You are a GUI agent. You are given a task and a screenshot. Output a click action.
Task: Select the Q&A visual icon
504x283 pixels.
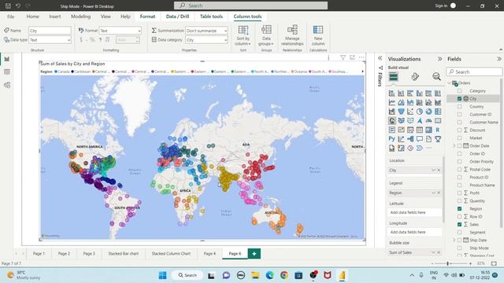click(420, 139)
